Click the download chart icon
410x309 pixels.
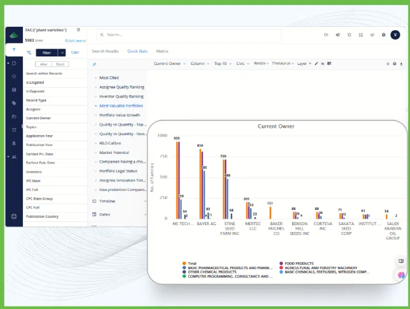[x=401, y=64]
